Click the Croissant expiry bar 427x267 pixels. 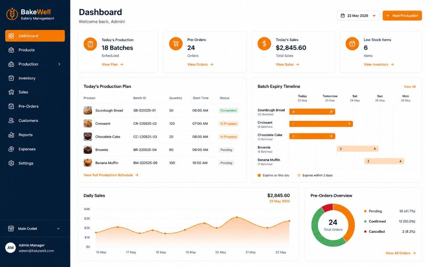(x=321, y=124)
